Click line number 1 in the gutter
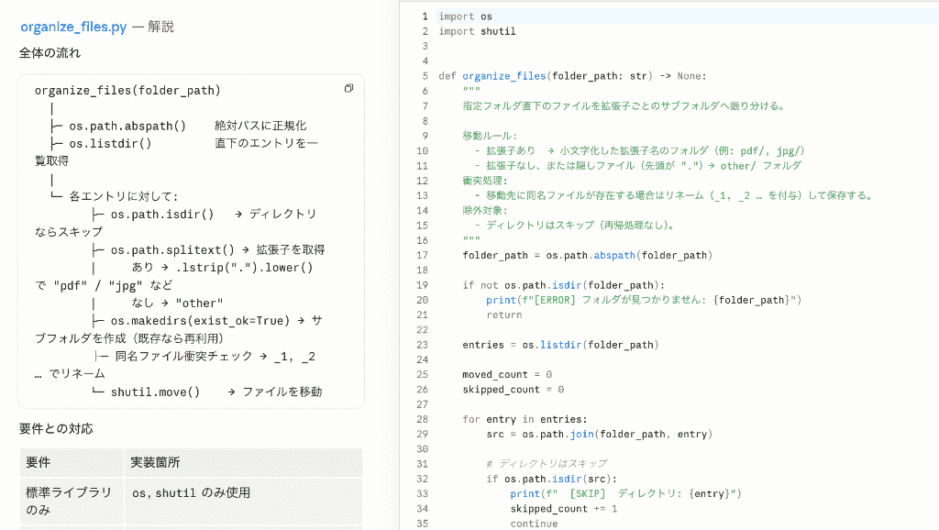 click(425, 17)
